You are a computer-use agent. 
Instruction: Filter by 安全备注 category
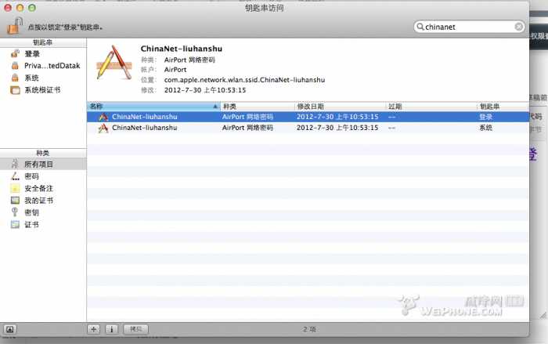pos(39,188)
